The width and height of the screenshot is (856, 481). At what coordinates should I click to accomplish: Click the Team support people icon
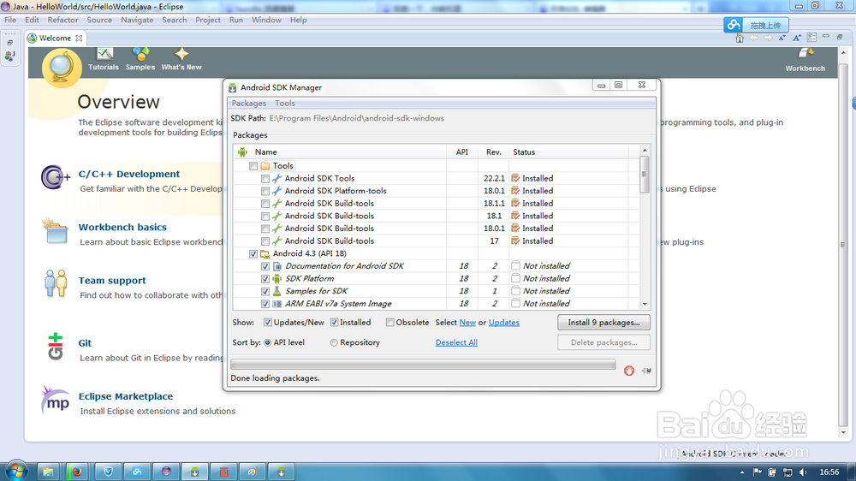(x=56, y=282)
